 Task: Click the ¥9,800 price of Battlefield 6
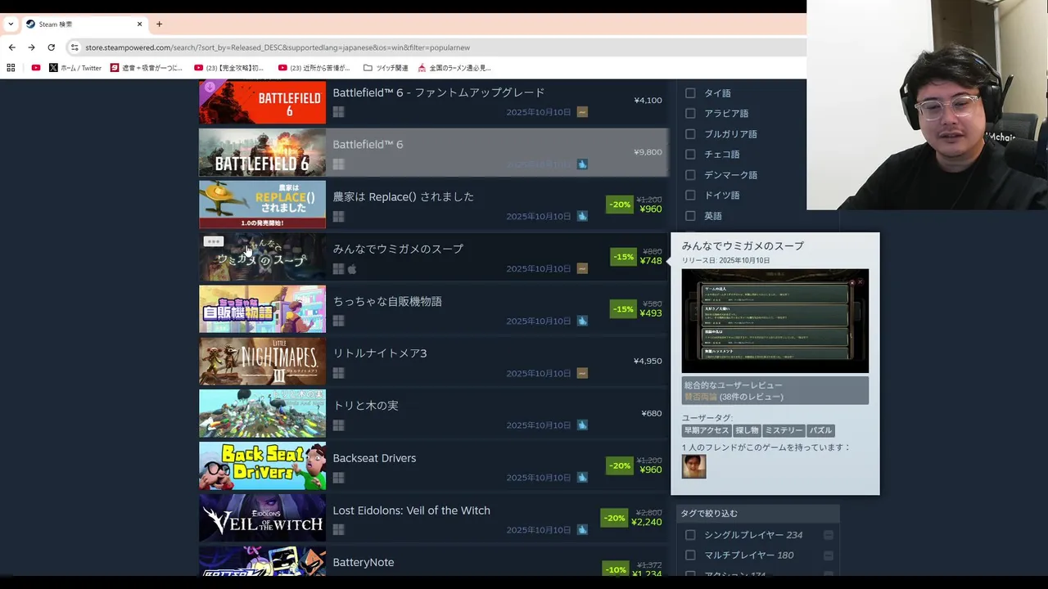pos(648,152)
